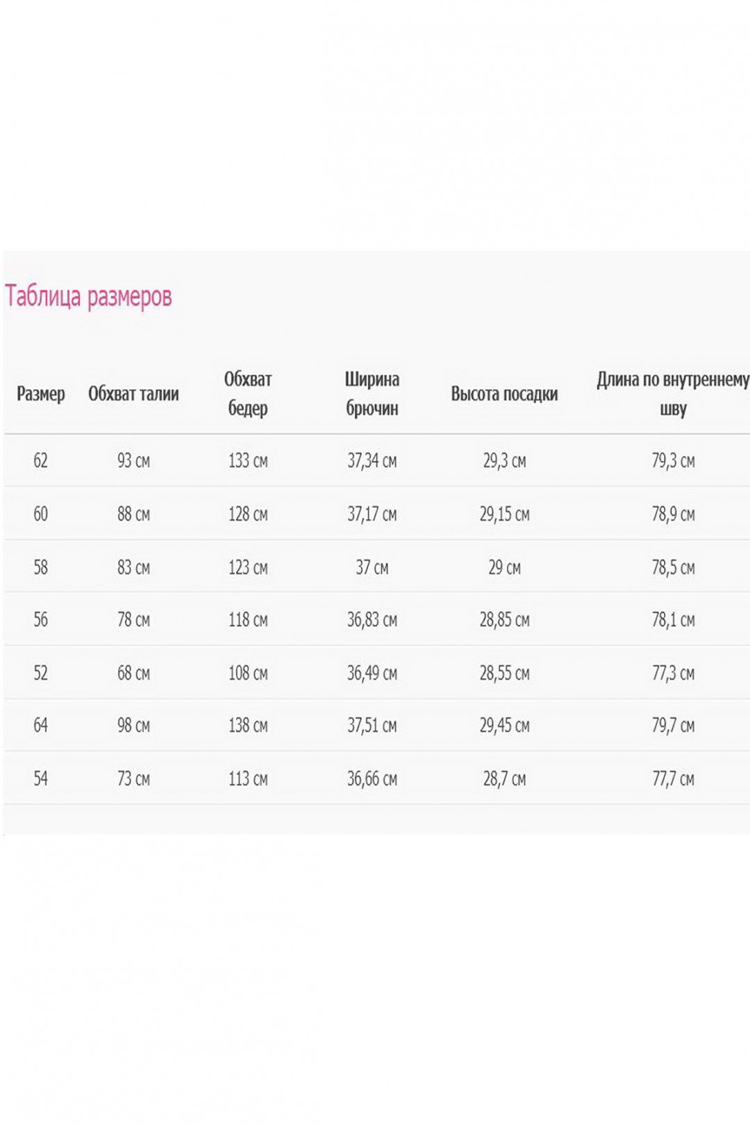Viewport: 750px width, 1126px height.
Task: Click the "37 см" leg width cell
Action: 372,567
